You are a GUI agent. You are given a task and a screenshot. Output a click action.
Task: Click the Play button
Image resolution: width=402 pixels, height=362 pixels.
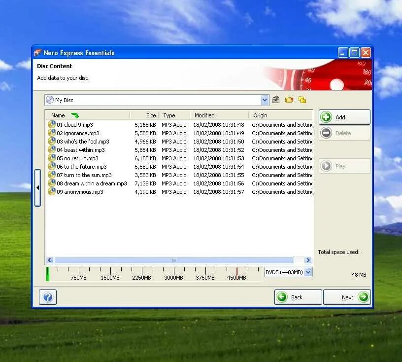pos(344,166)
